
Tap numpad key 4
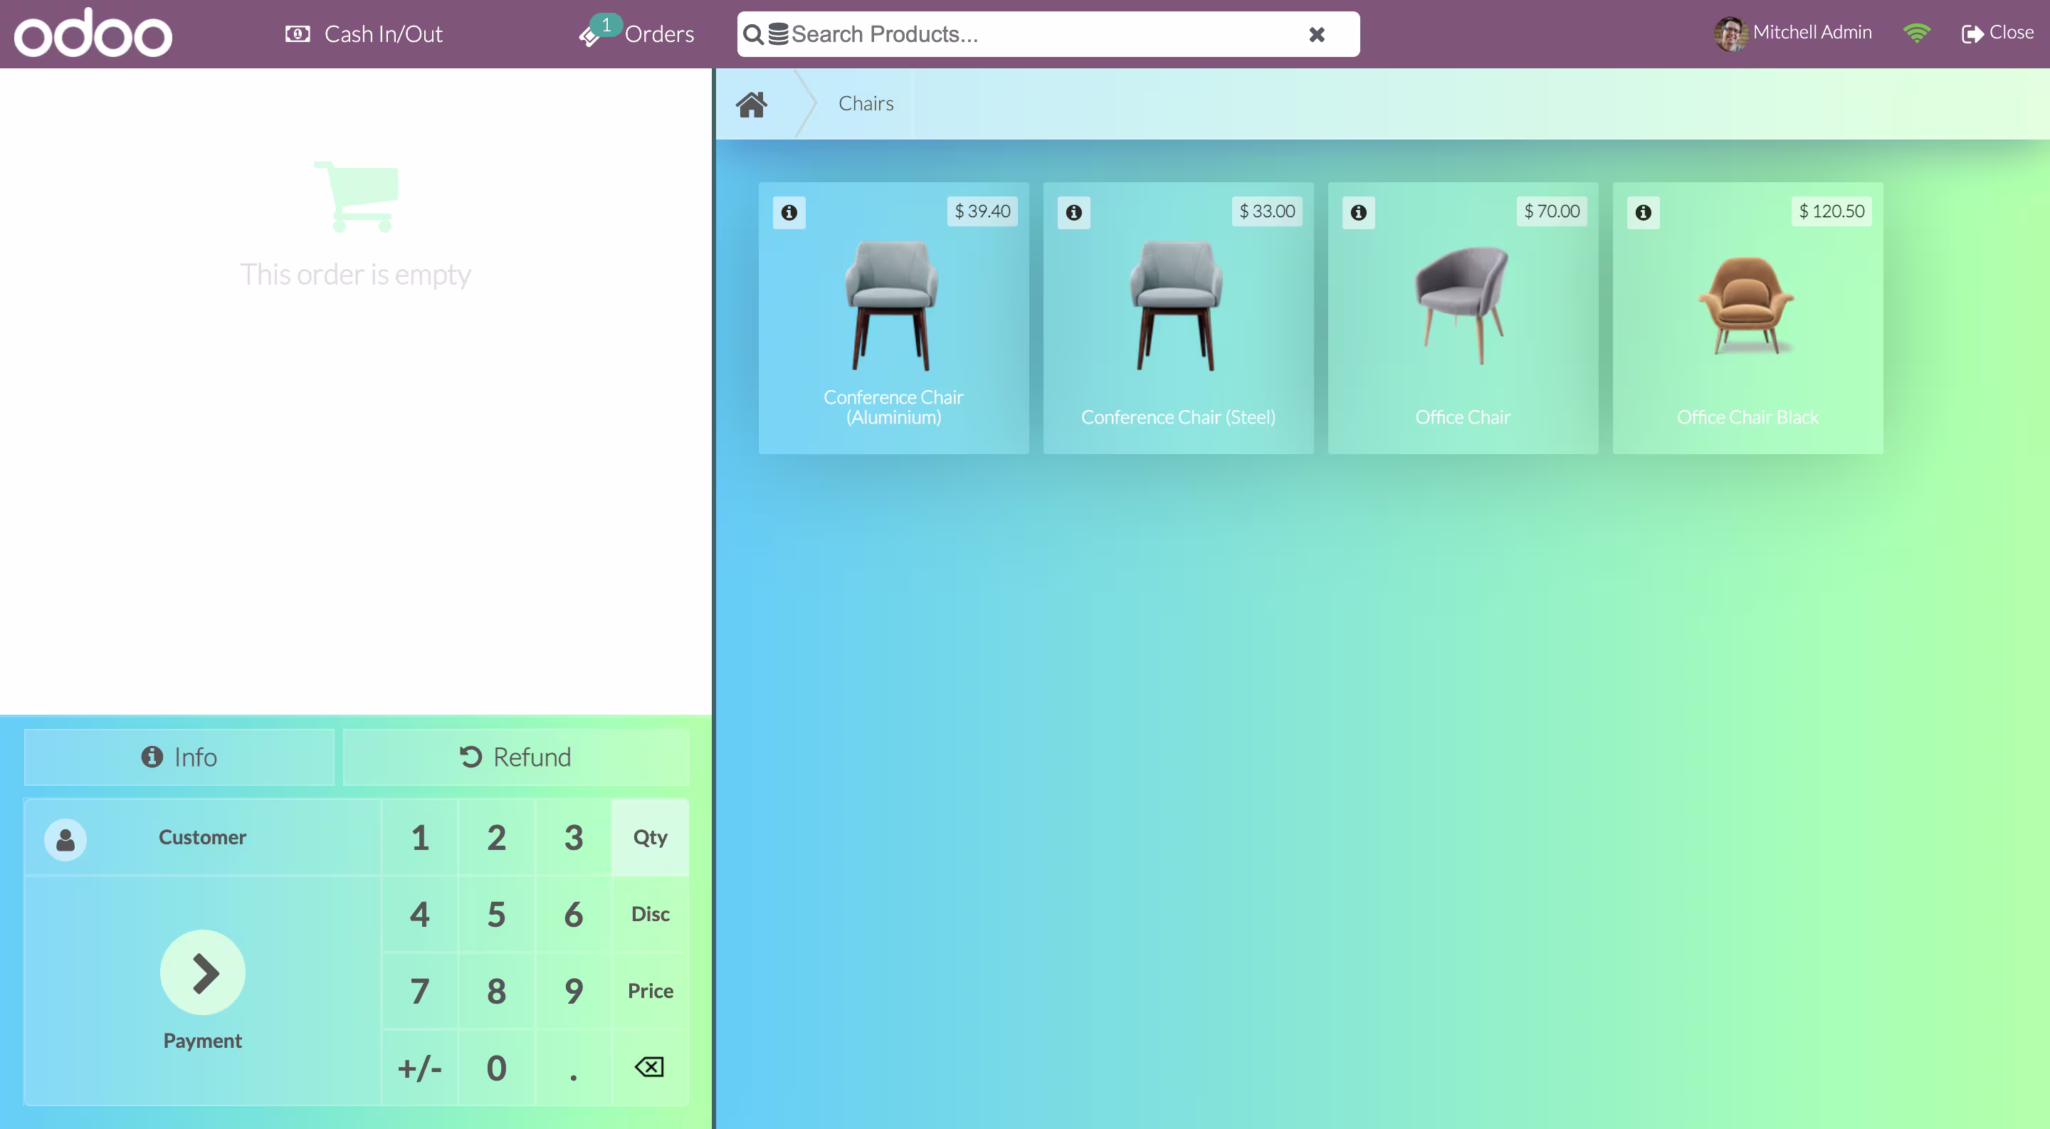click(x=419, y=914)
